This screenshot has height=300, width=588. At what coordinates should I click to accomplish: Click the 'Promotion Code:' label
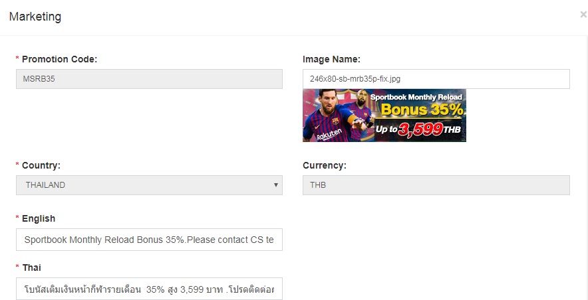pos(60,59)
